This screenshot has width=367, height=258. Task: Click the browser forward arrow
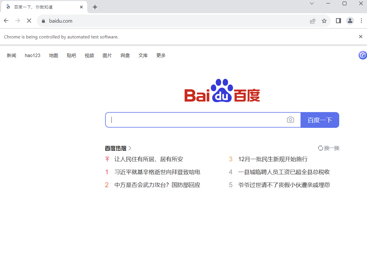[x=18, y=21]
